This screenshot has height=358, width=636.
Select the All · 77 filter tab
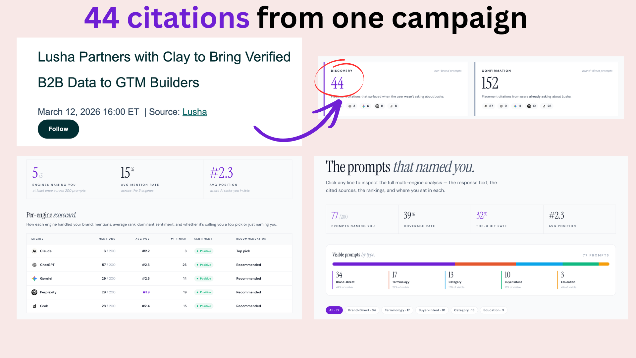point(334,310)
